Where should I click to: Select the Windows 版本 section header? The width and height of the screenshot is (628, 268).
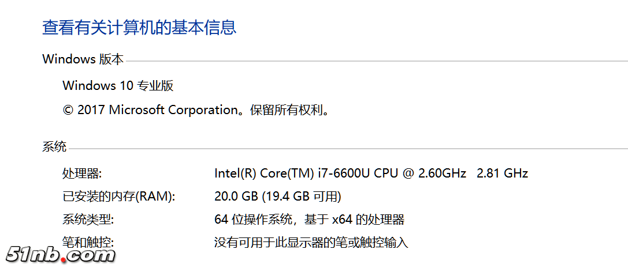click(83, 59)
